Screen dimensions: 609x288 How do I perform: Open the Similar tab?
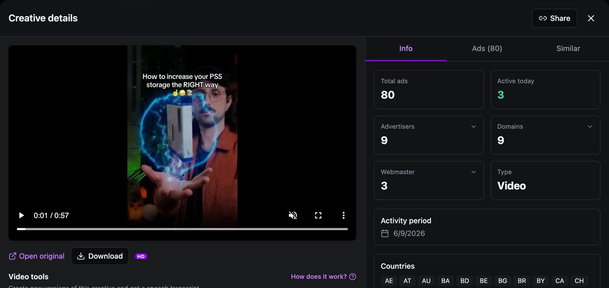568,48
